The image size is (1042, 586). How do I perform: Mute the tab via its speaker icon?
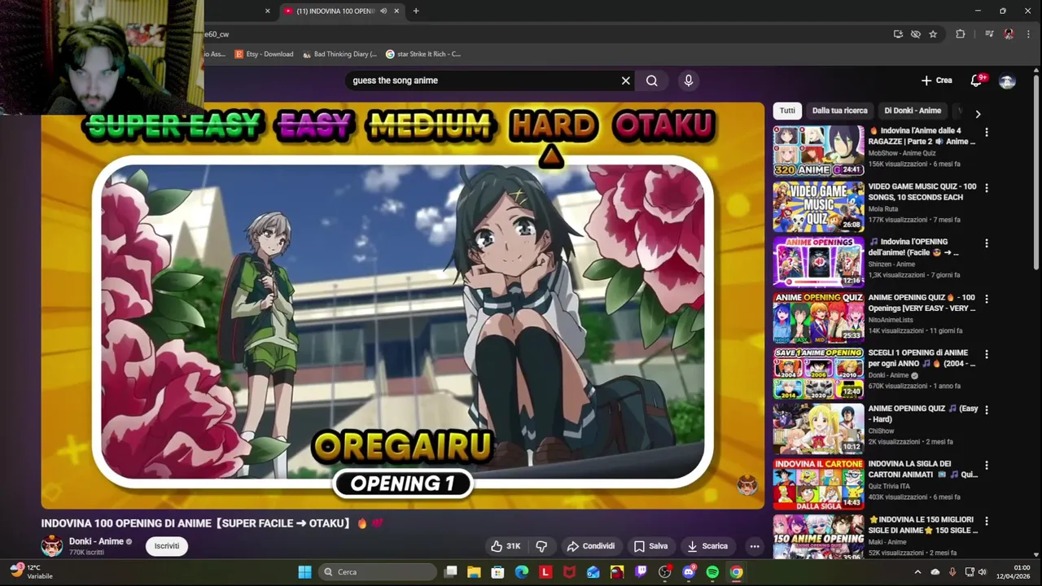pos(383,11)
